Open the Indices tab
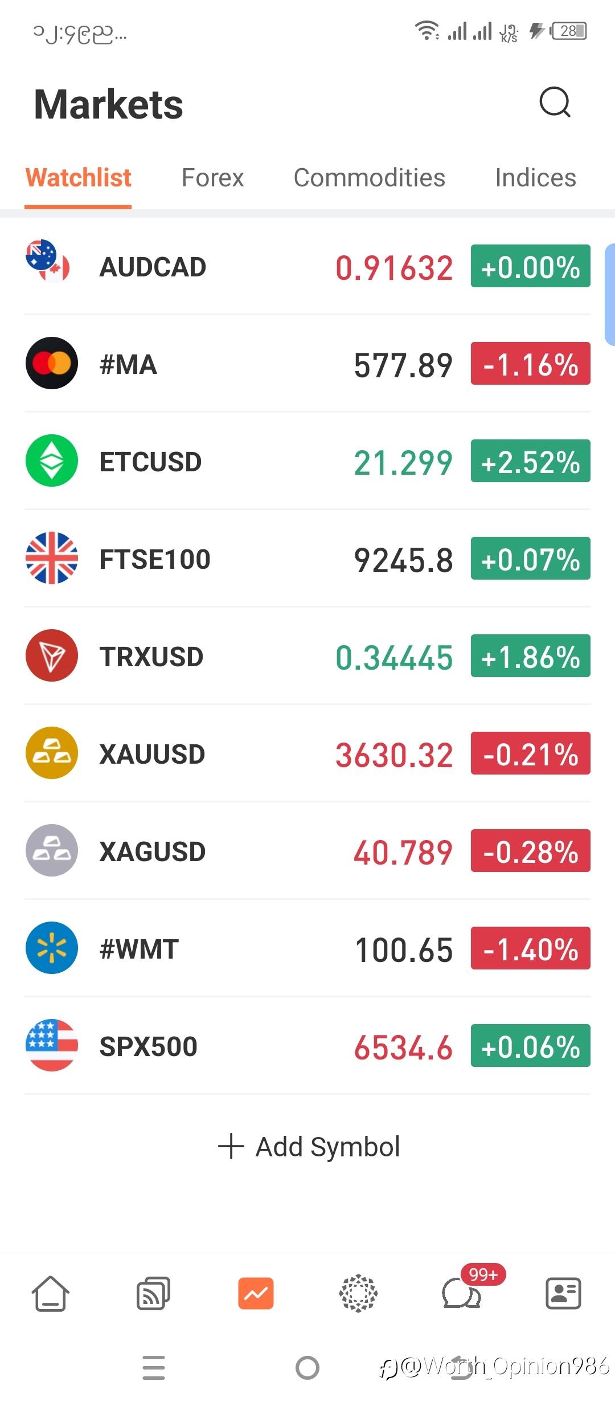Viewport: 615px width, 1402px height. pos(535,178)
